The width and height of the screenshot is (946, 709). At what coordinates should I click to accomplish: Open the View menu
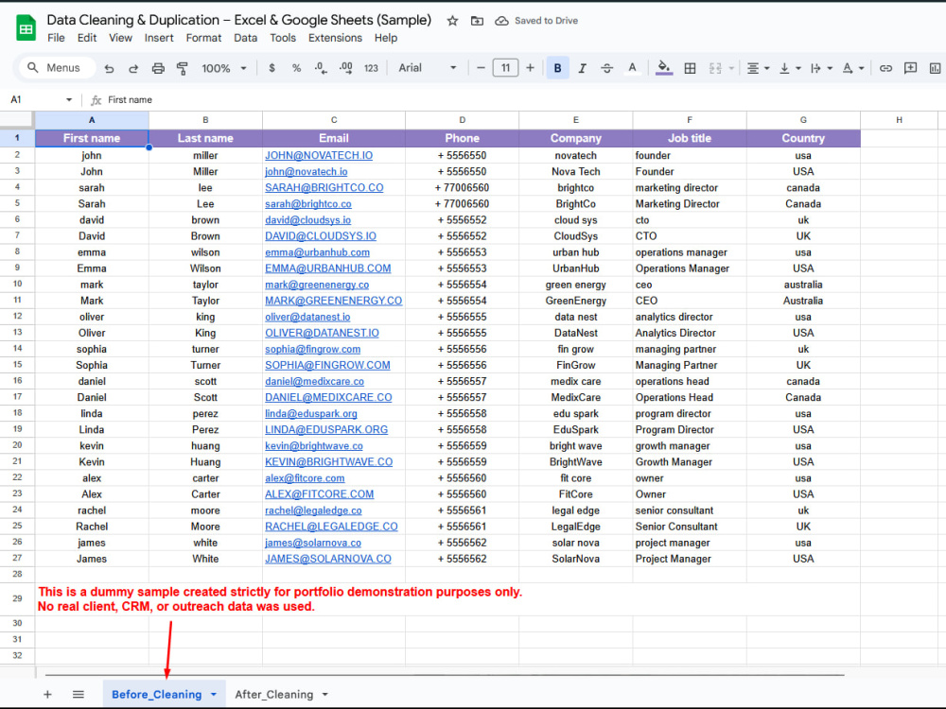(120, 38)
